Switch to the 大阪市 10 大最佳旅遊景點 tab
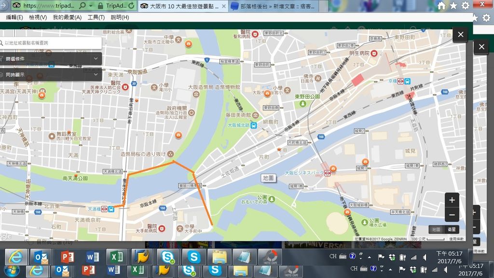Screen dimensions: 494x278 point(181,7)
